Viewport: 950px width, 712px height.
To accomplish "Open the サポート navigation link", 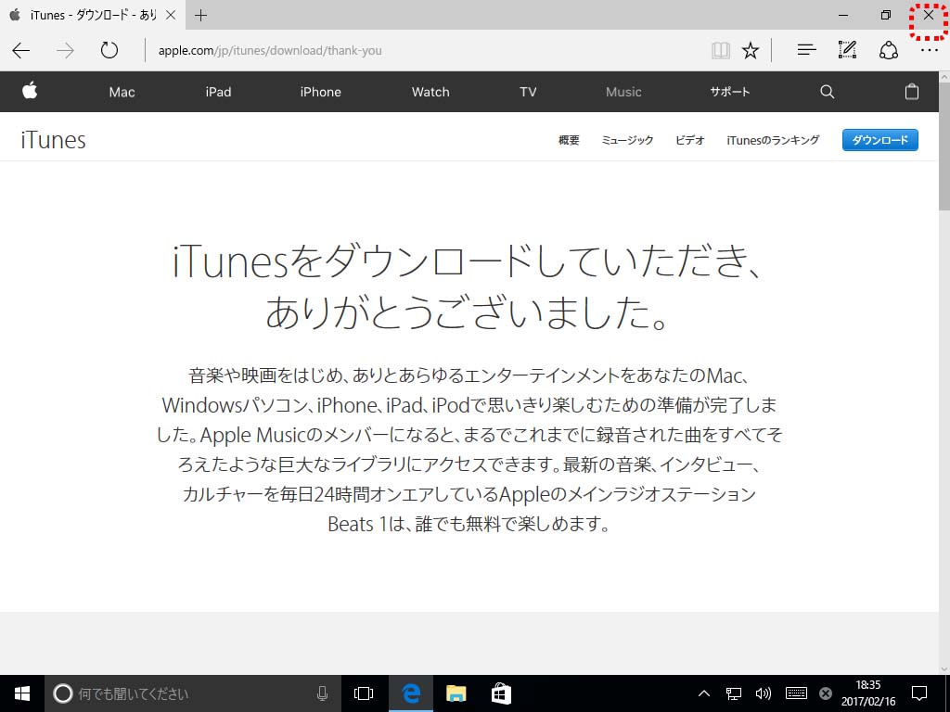I will [x=729, y=92].
